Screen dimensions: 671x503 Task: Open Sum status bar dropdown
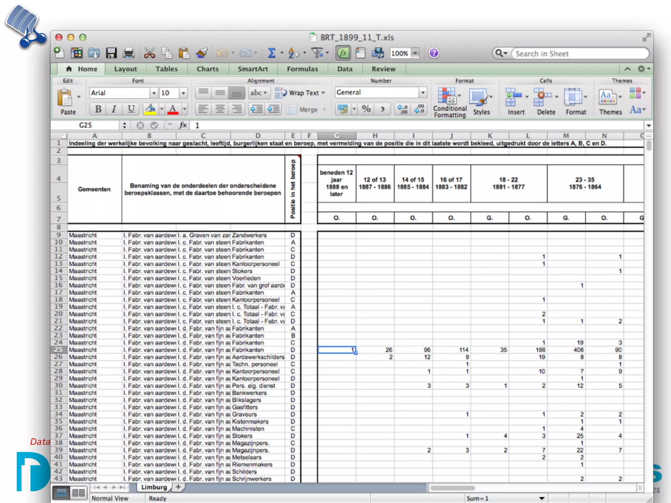tap(542, 498)
